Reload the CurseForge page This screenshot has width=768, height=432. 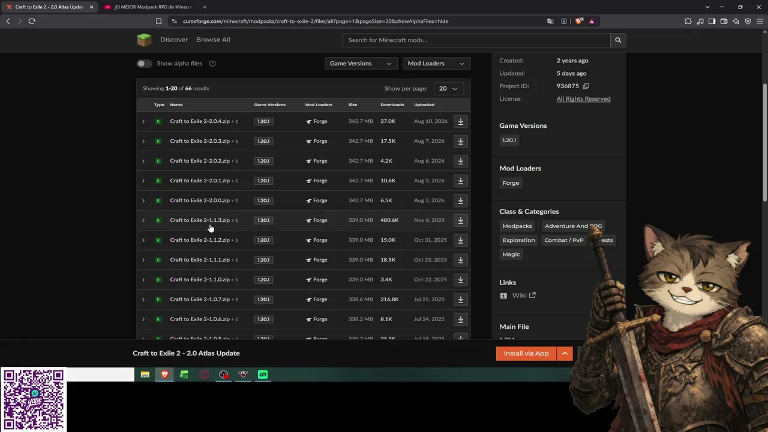click(x=32, y=21)
